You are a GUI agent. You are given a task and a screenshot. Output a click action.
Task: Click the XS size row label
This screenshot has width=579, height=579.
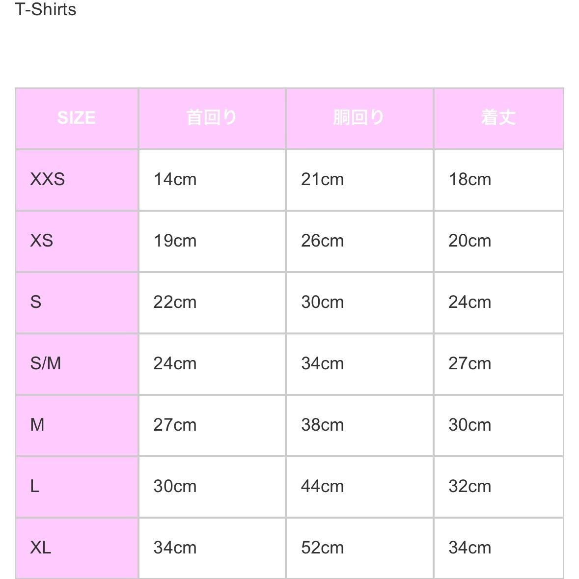[x=42, y=241]
